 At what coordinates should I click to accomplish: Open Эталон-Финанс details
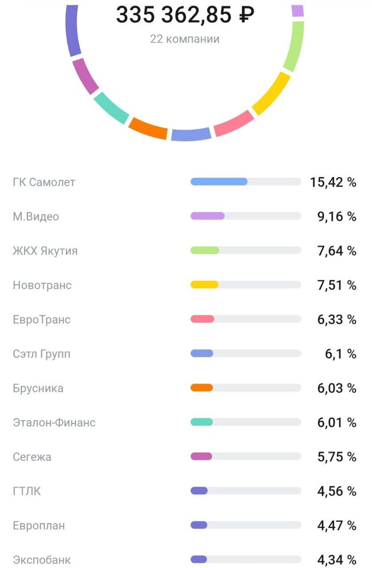[54, 421]
